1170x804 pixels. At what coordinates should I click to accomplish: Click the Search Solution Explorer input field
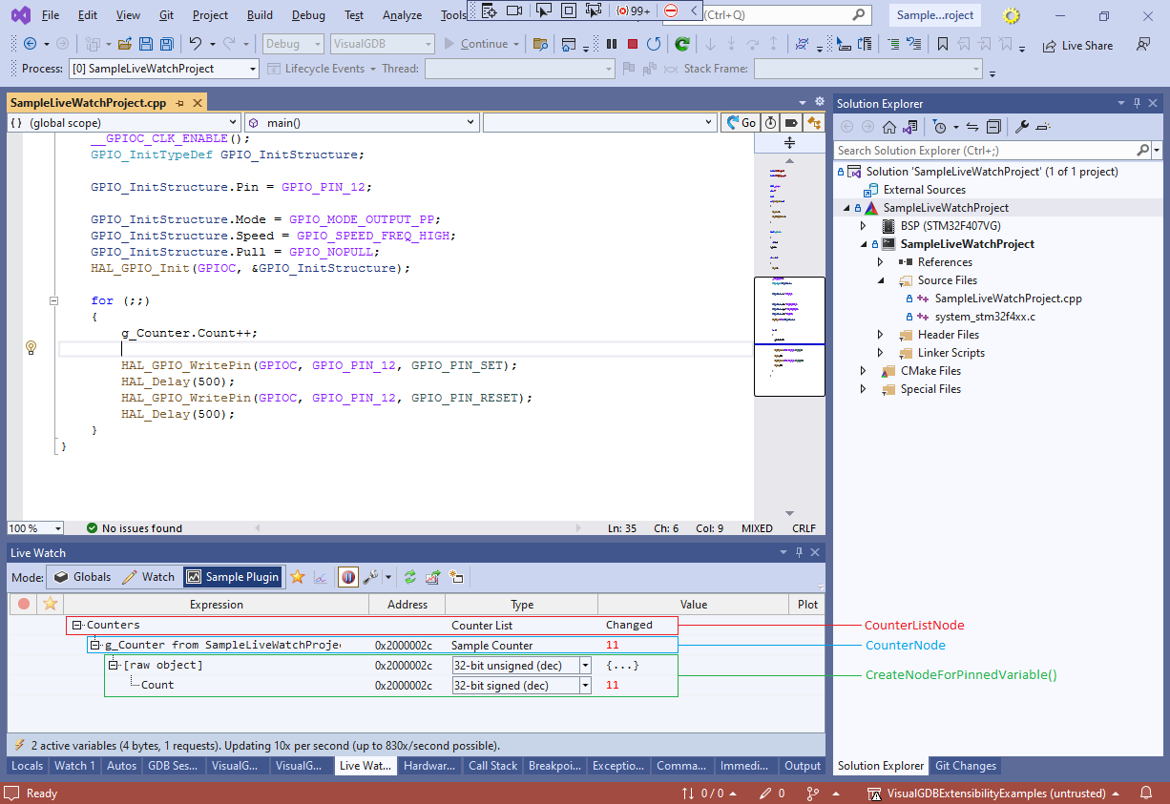click(986, 151)
